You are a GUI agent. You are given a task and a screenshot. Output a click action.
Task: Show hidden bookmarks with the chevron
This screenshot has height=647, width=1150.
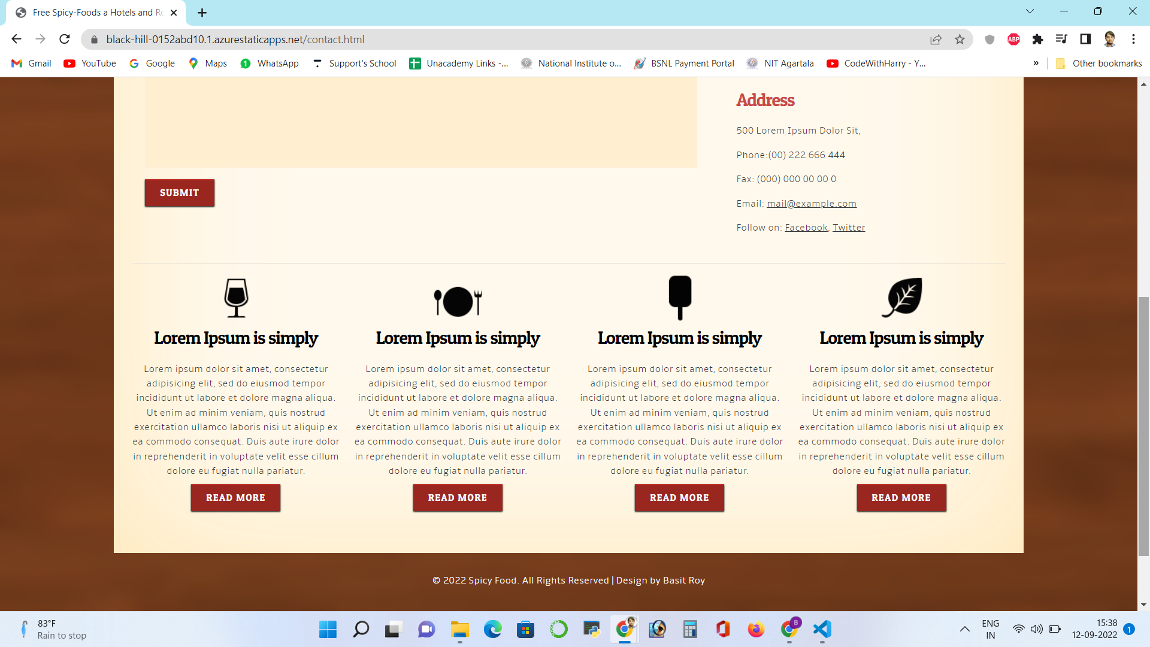tap(1036, 63)
